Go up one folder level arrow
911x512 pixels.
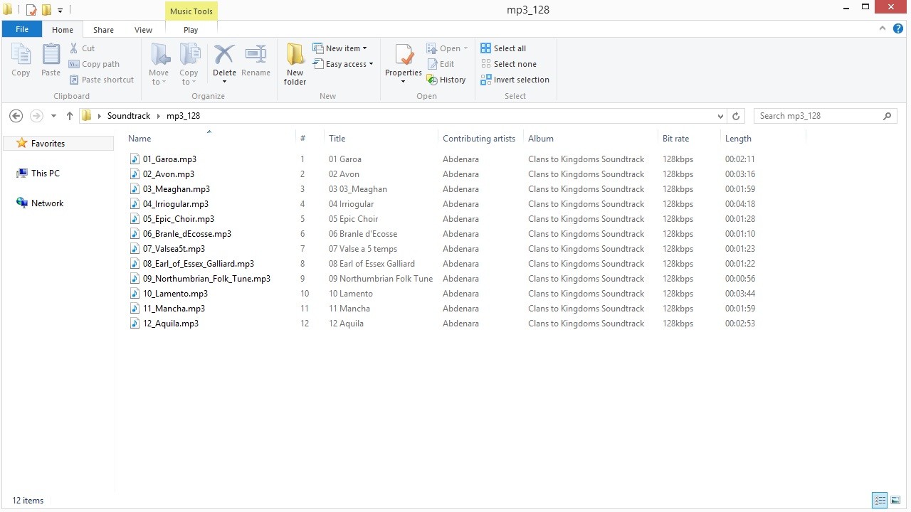(69, 116)
